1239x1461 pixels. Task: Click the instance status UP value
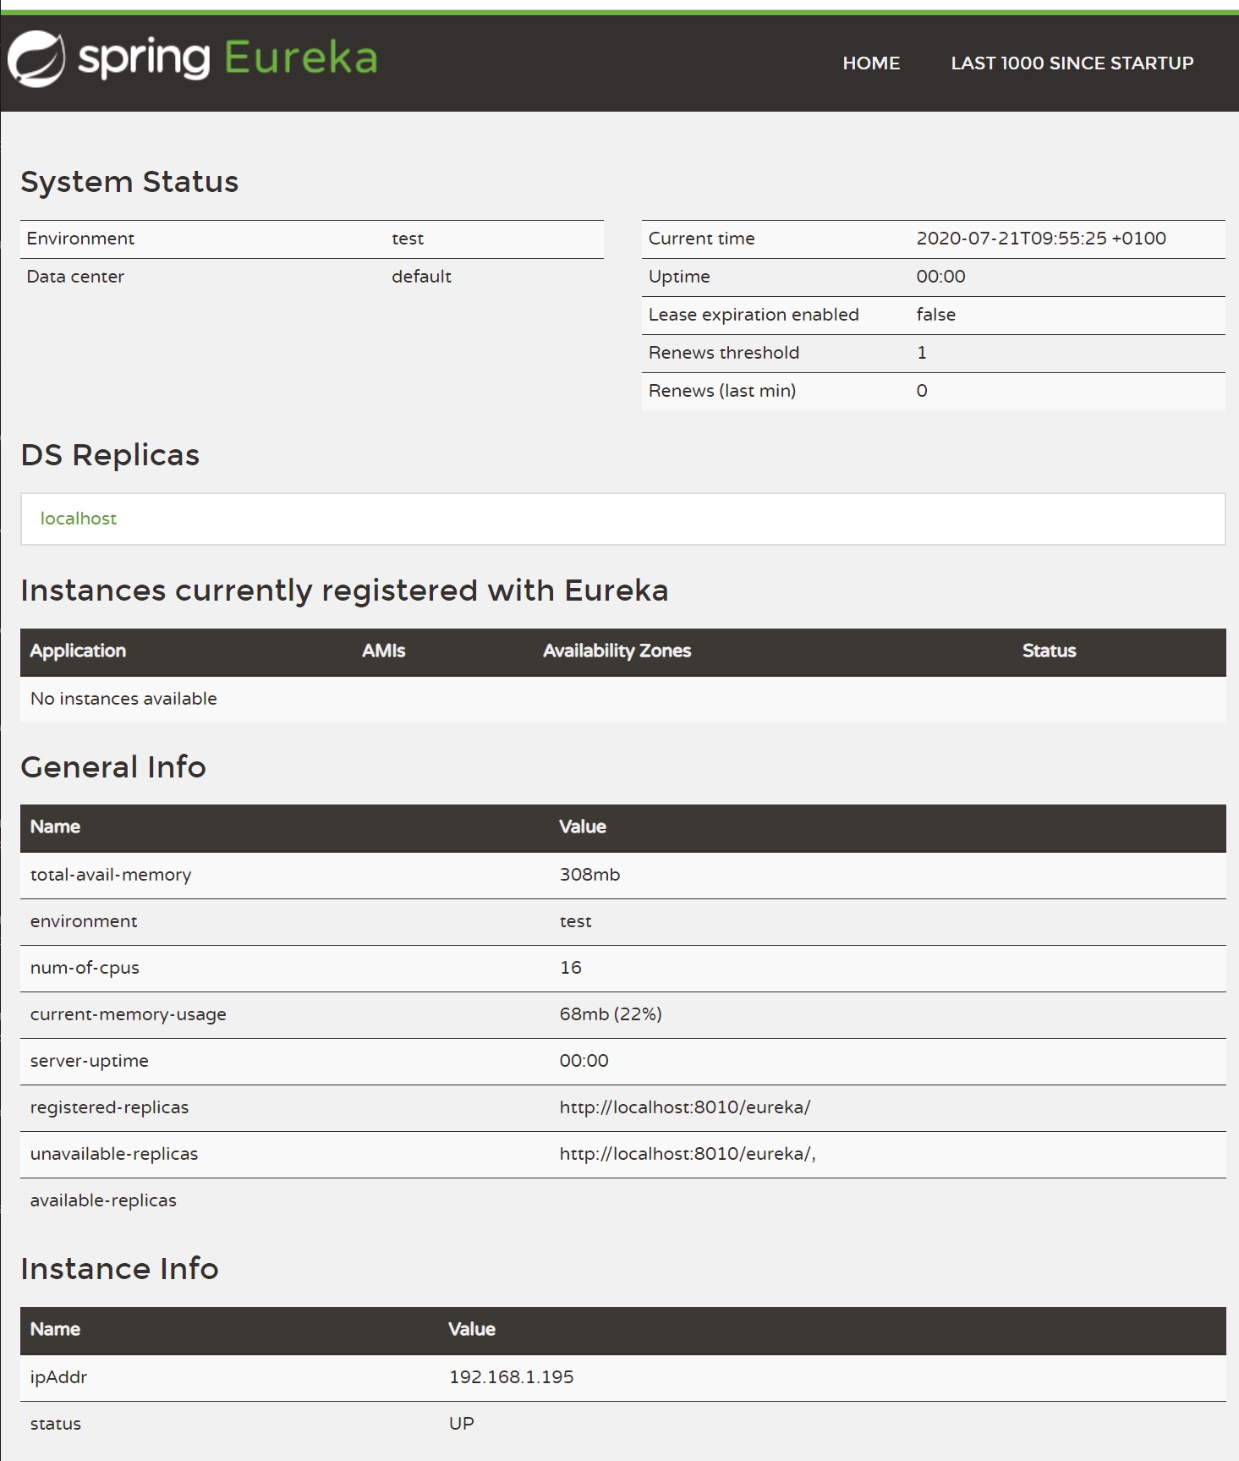461,1424
